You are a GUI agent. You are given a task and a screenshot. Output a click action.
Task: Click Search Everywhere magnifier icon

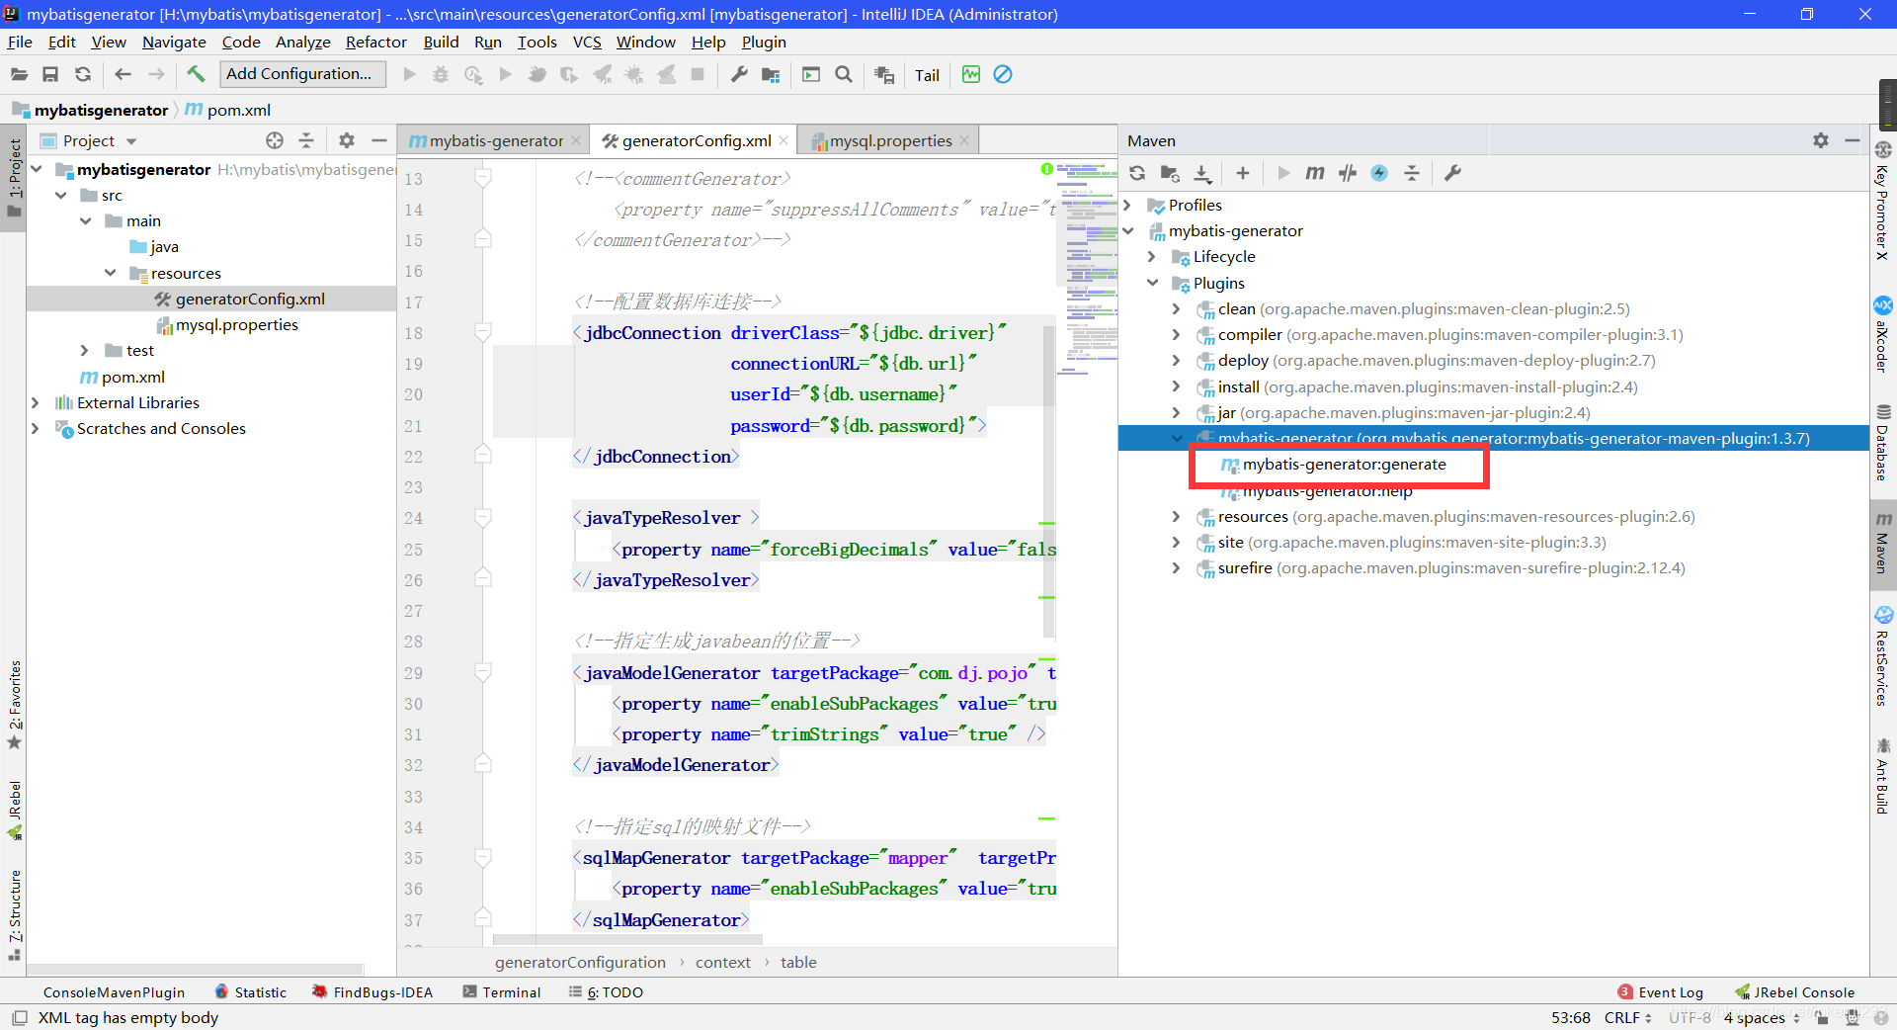click(x=844, y=74)
